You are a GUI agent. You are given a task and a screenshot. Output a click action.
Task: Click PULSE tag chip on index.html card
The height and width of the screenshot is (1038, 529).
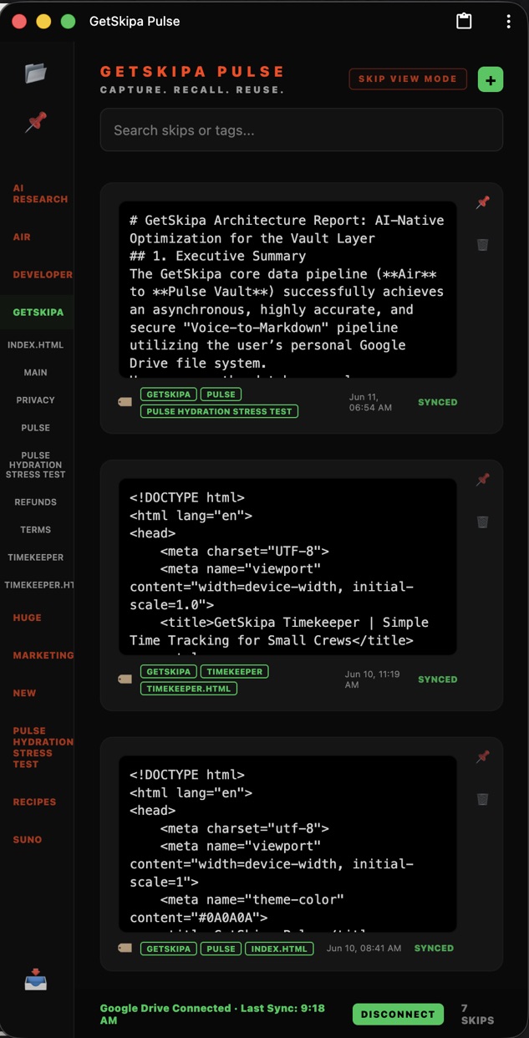click(221, 949)
